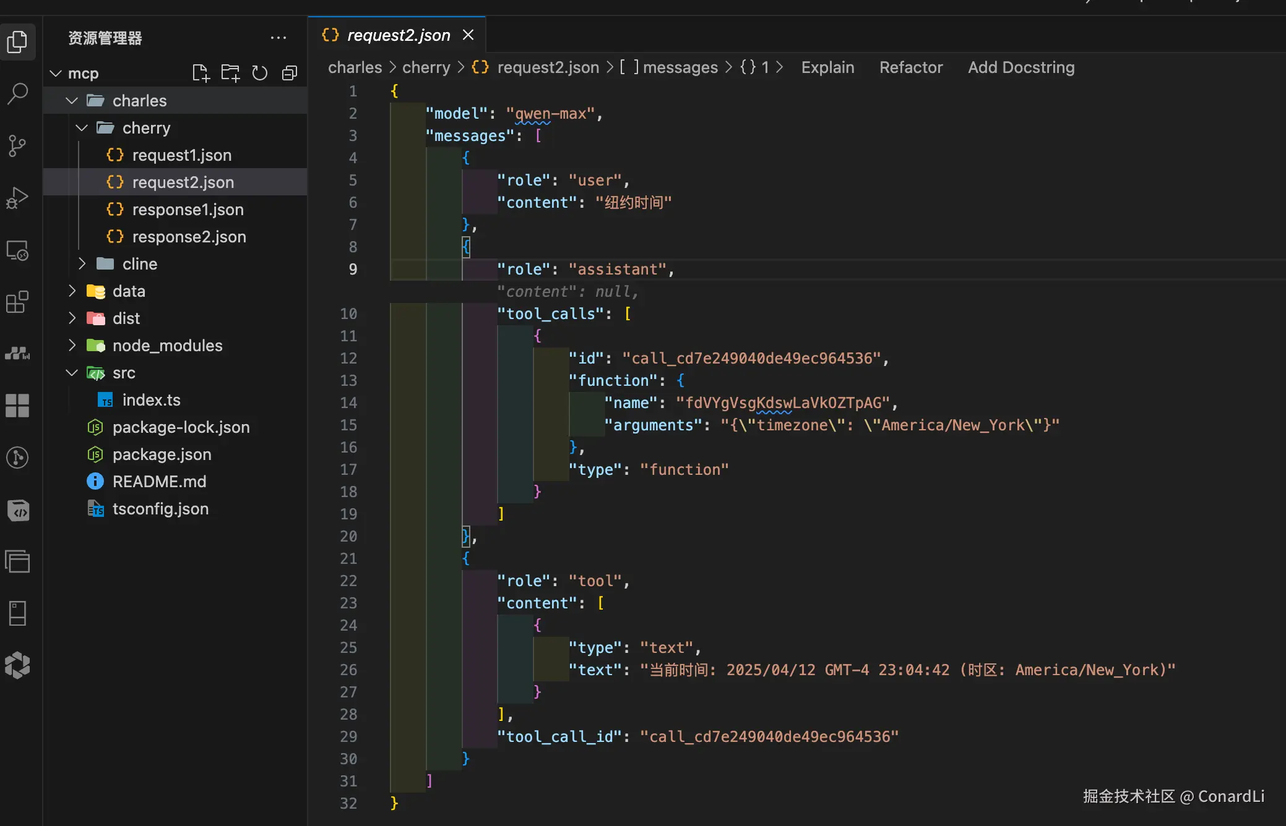Open the Search view in activity bar
This screenshot has width=1286, height=826.
[x=17, y=94]
